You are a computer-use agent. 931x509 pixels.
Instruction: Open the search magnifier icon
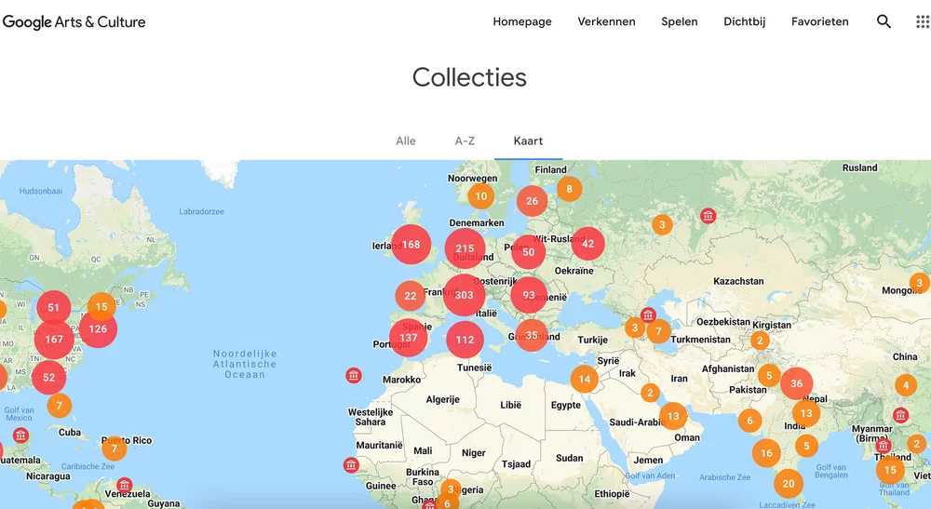click(x=884, y=21)
